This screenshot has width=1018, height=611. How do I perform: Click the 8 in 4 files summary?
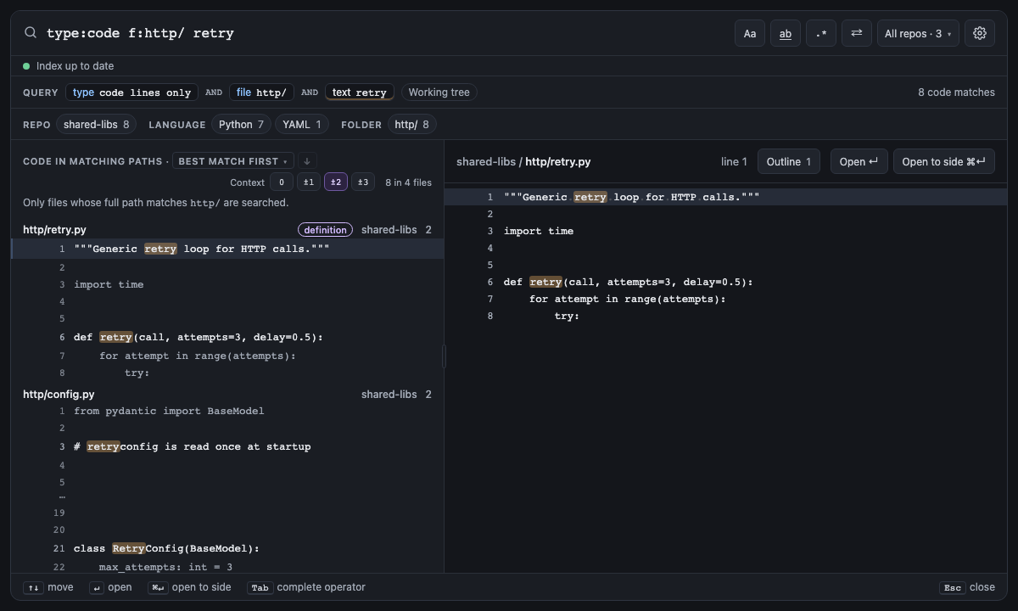pos(408,182)
